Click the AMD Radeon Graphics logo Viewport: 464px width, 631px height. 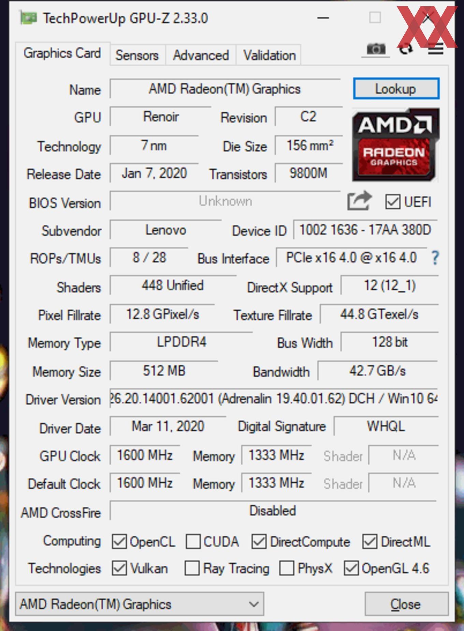click(396, 145)
